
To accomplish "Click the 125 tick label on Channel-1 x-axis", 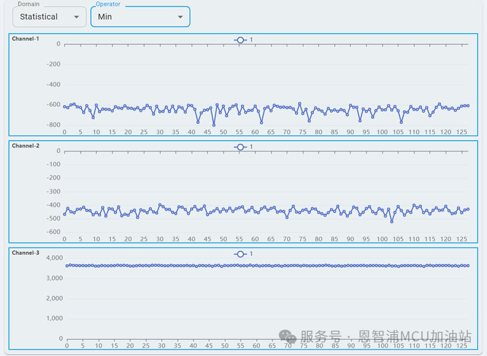I will pos(462,132).
